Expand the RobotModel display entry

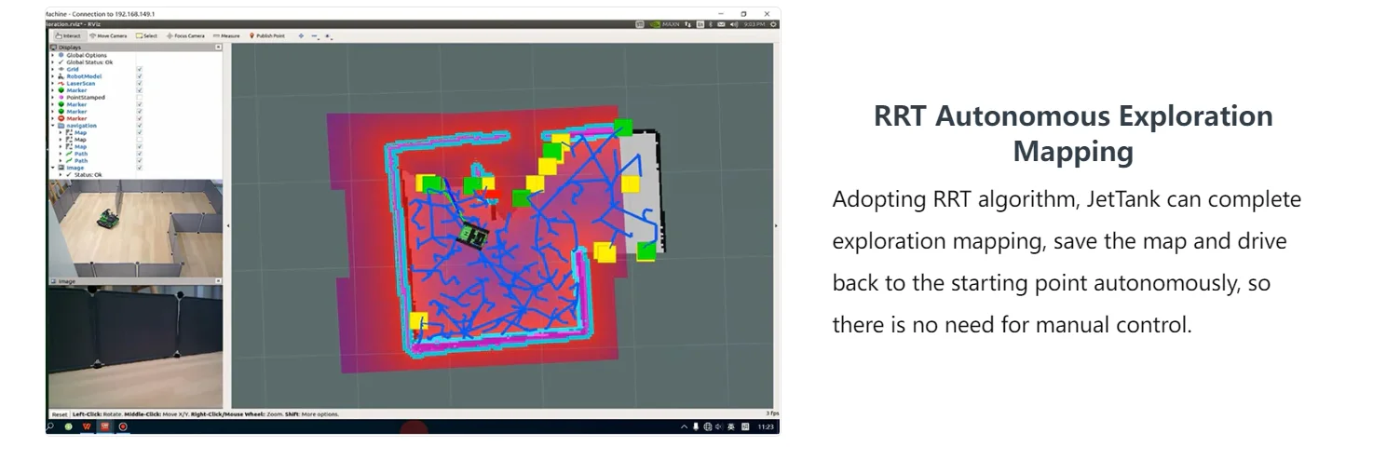pyautogui.click(x=52, y=76)
